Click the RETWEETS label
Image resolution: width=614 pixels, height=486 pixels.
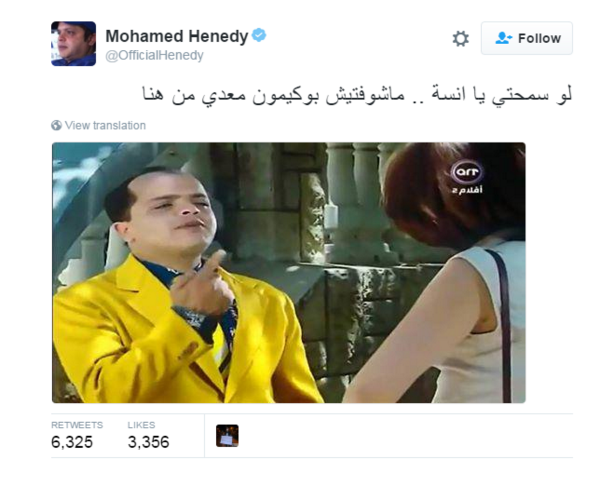tap(77, 425)
